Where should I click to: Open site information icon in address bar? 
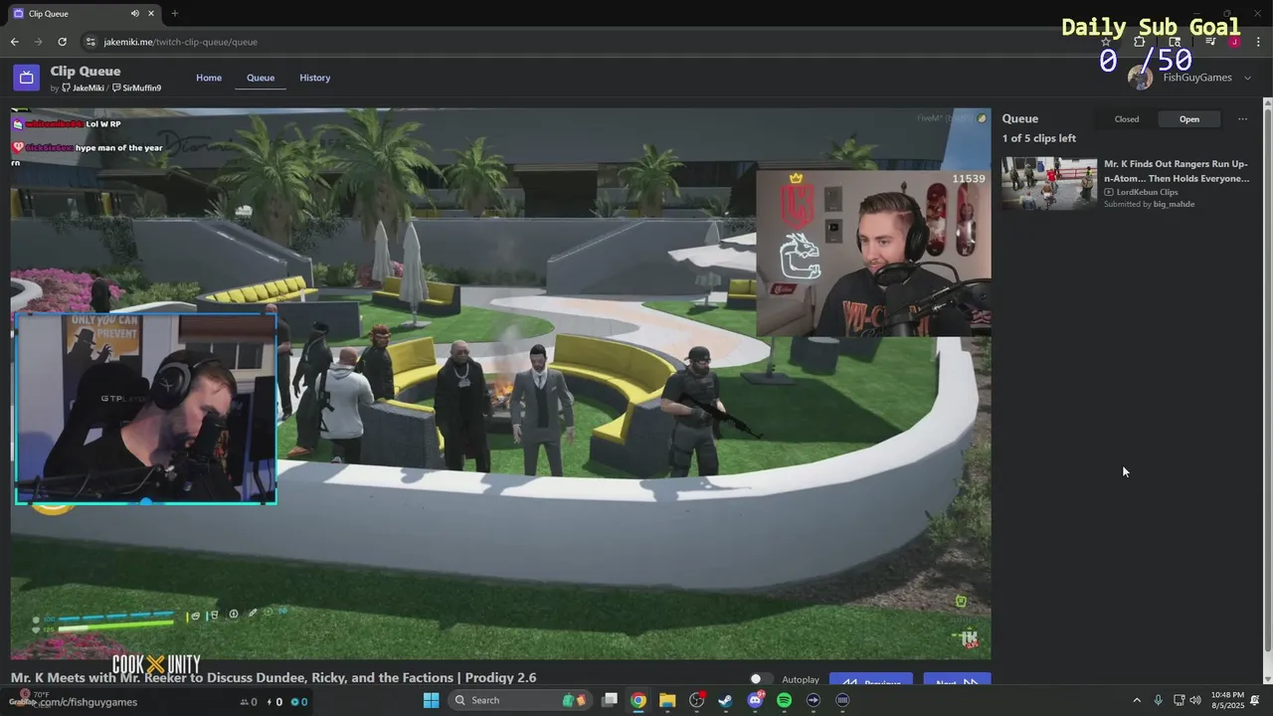point(91,42)
